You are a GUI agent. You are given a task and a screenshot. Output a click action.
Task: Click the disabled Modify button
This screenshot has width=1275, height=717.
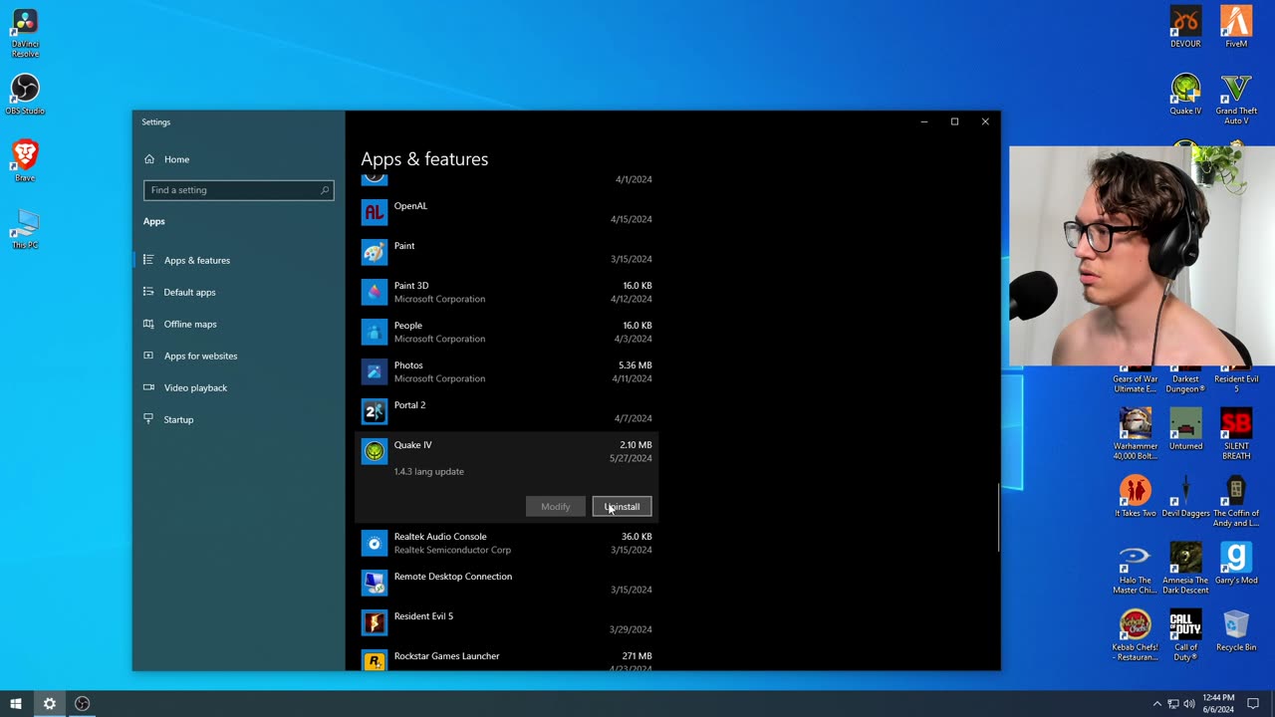pos(556,507)
